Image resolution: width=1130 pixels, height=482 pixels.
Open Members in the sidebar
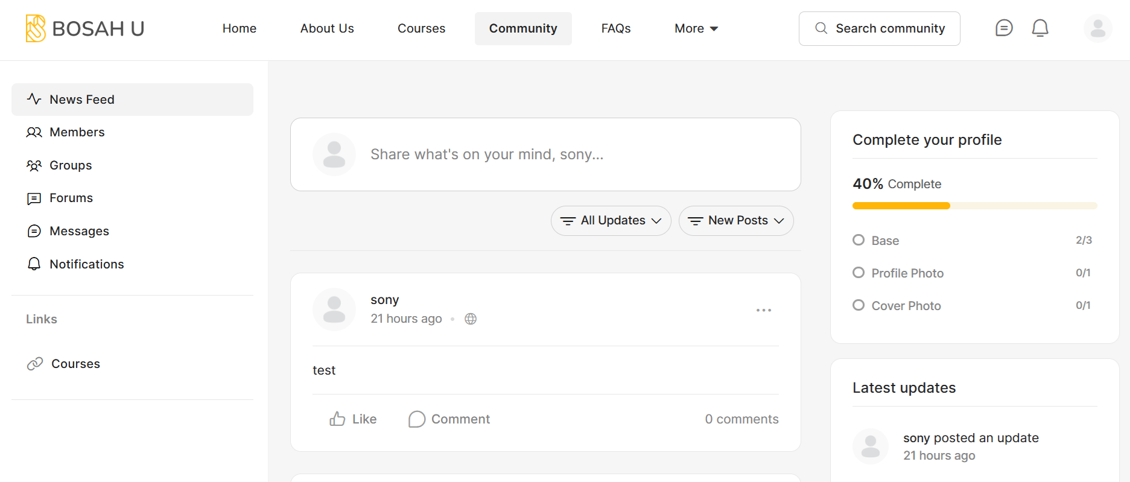(77, 132)
